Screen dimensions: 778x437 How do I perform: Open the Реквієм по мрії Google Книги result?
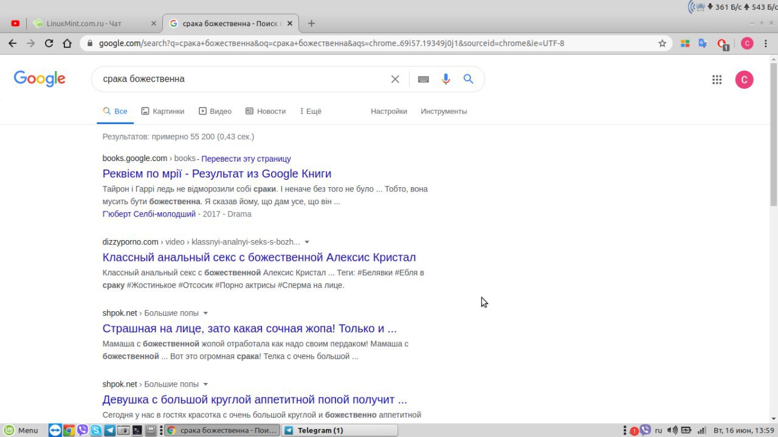[x=217, y=174]
